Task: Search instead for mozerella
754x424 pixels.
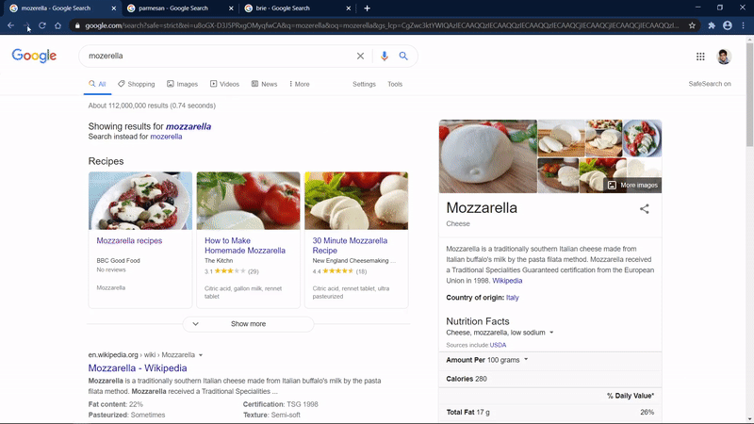Action: tap(166, 137)
